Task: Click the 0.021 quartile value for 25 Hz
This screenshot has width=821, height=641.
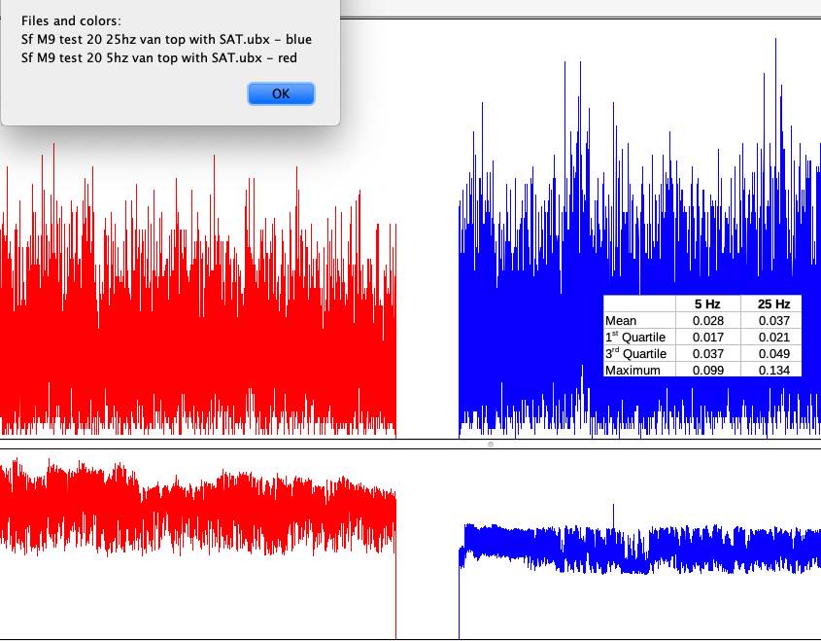Action: 773,338
